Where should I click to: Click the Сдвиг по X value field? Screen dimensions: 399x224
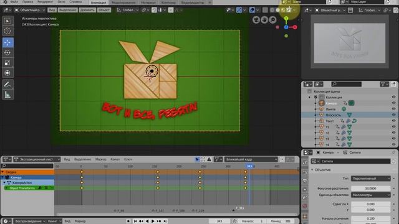click(370, 204)
